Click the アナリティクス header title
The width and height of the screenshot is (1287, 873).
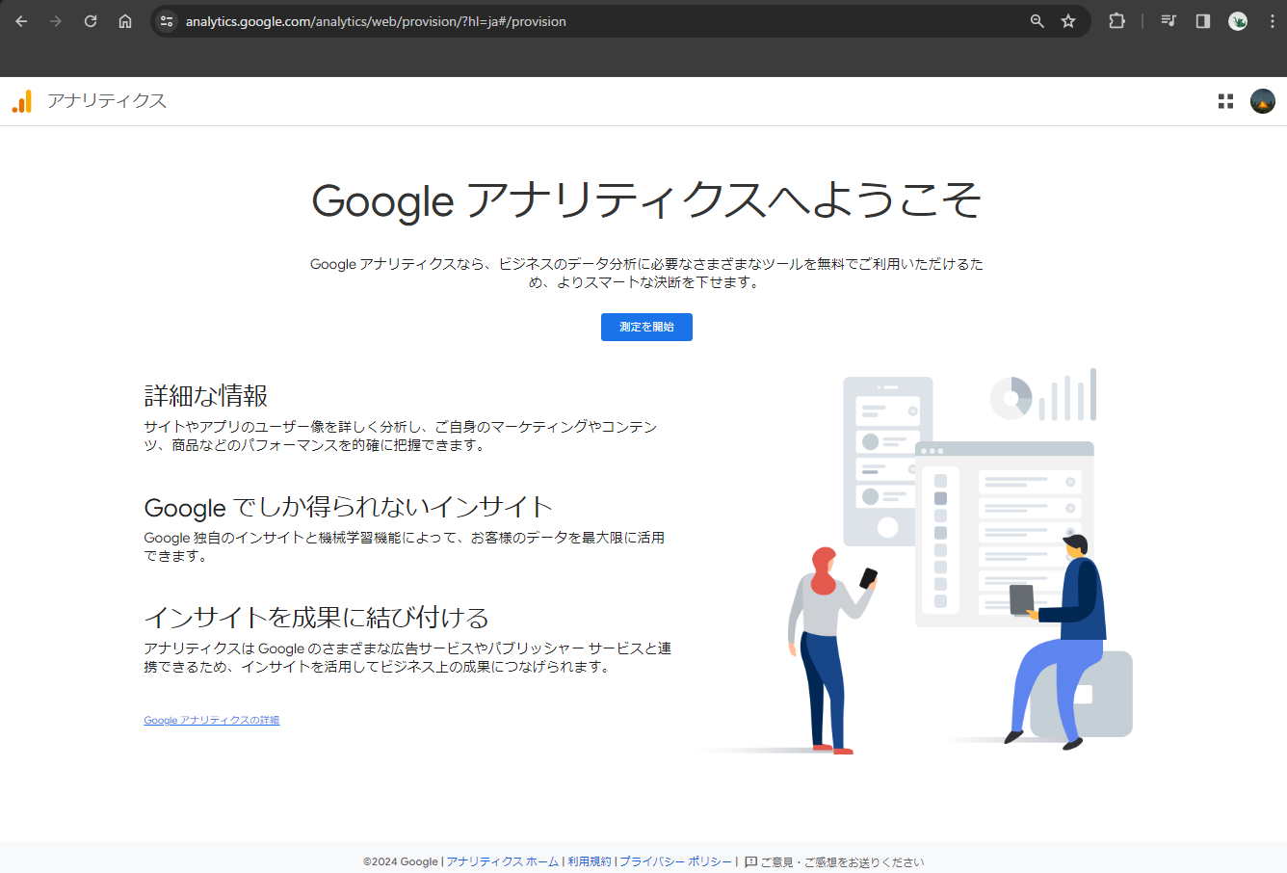[107, 101]
